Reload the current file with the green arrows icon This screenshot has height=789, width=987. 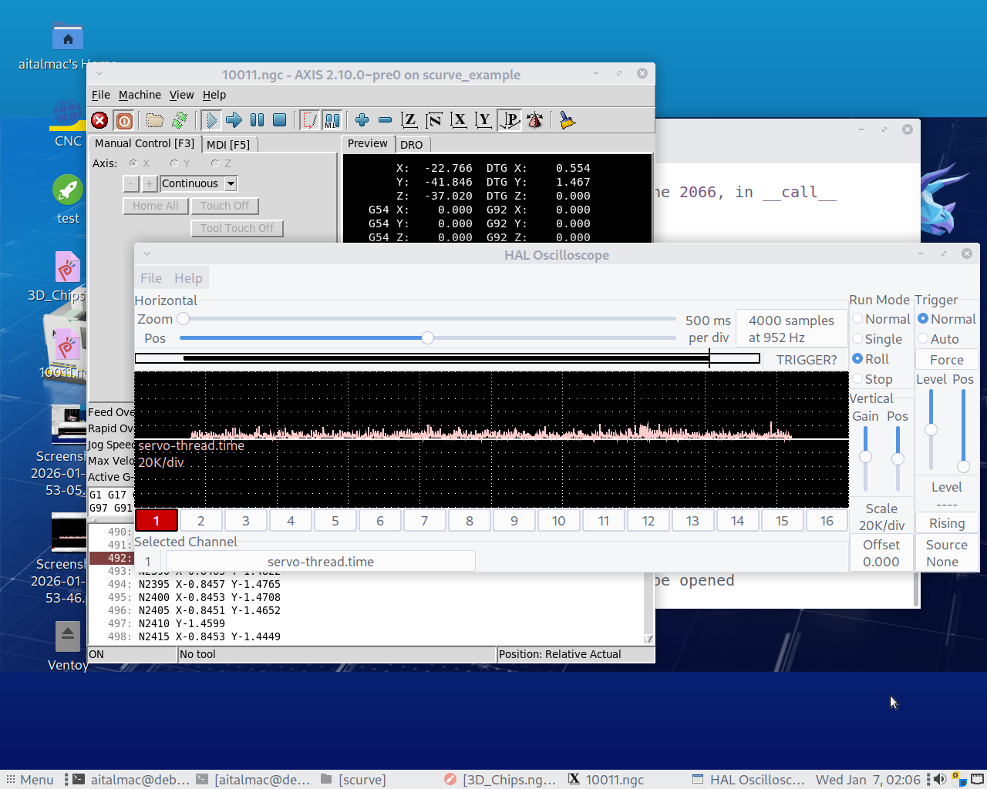[x=180, y=120]
